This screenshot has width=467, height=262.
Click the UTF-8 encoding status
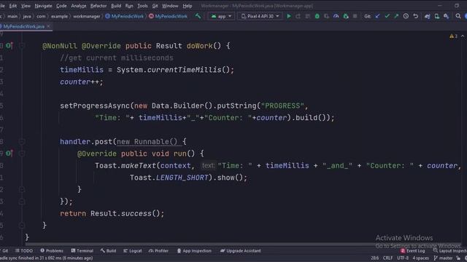403,258
